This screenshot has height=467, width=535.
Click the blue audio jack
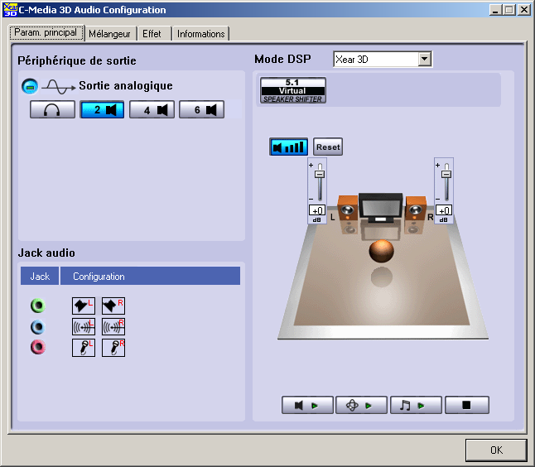(38, 327)
